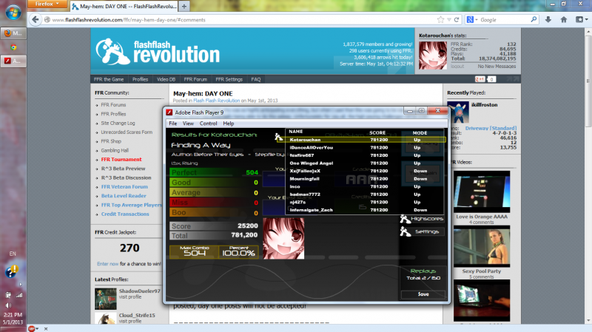
Task: Open Profiles nav item
Action: pyautogui.click(x=140, y=79)
